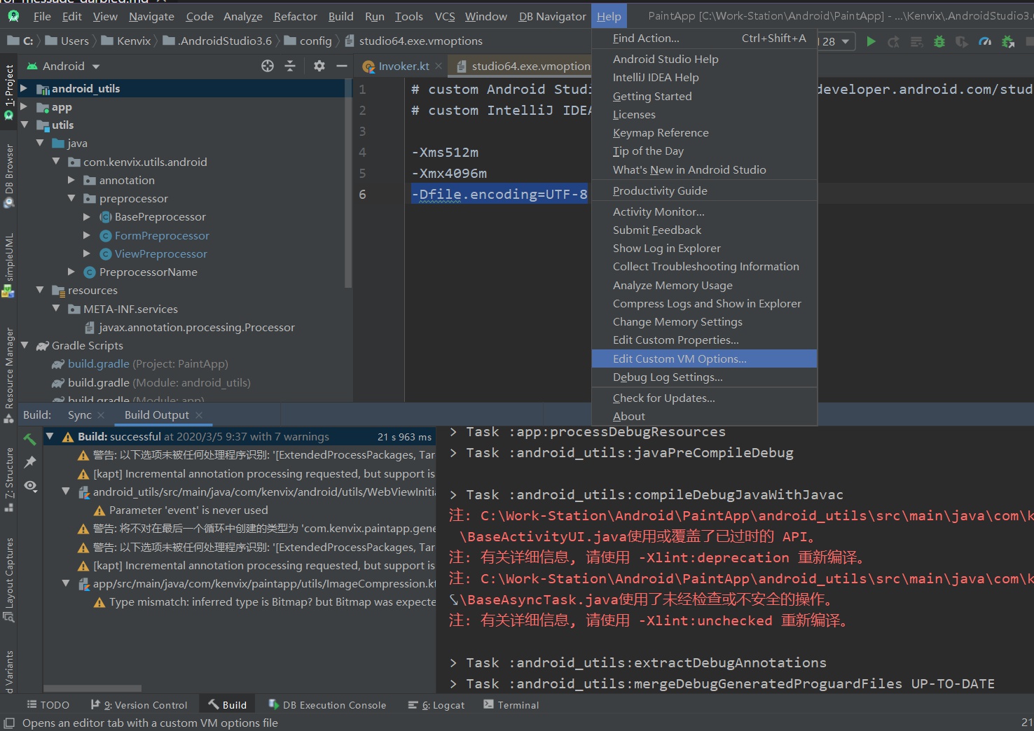Screen dimensions: 1034x731
Task: Open javax.annotation.processing.Processor file in tree
Action: 196,328
